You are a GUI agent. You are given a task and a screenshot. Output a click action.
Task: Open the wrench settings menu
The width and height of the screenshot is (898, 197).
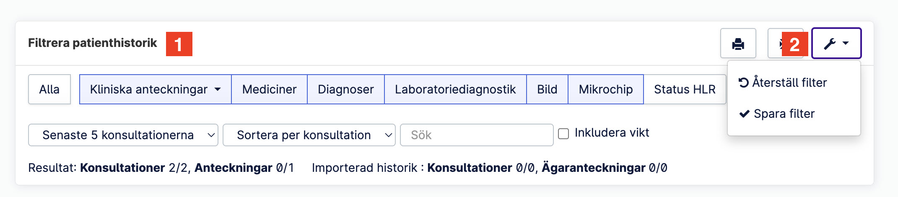(x=836, y=43)
